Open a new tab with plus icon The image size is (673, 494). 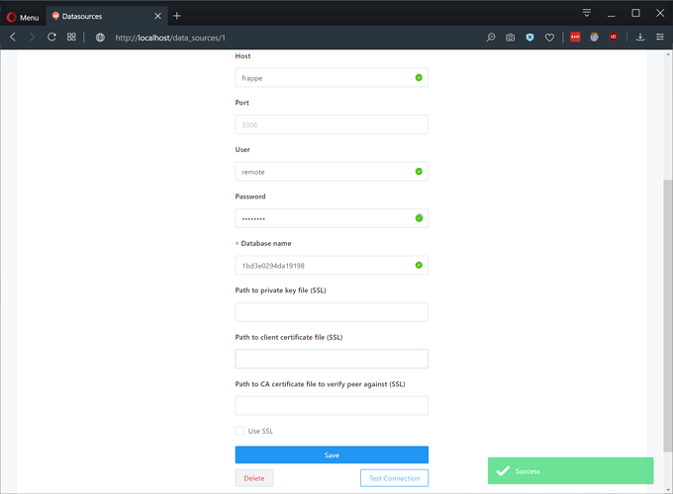177,16
